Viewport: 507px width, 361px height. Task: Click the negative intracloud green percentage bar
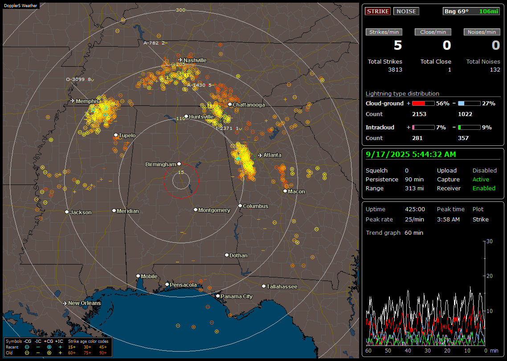tap(469, 128)
